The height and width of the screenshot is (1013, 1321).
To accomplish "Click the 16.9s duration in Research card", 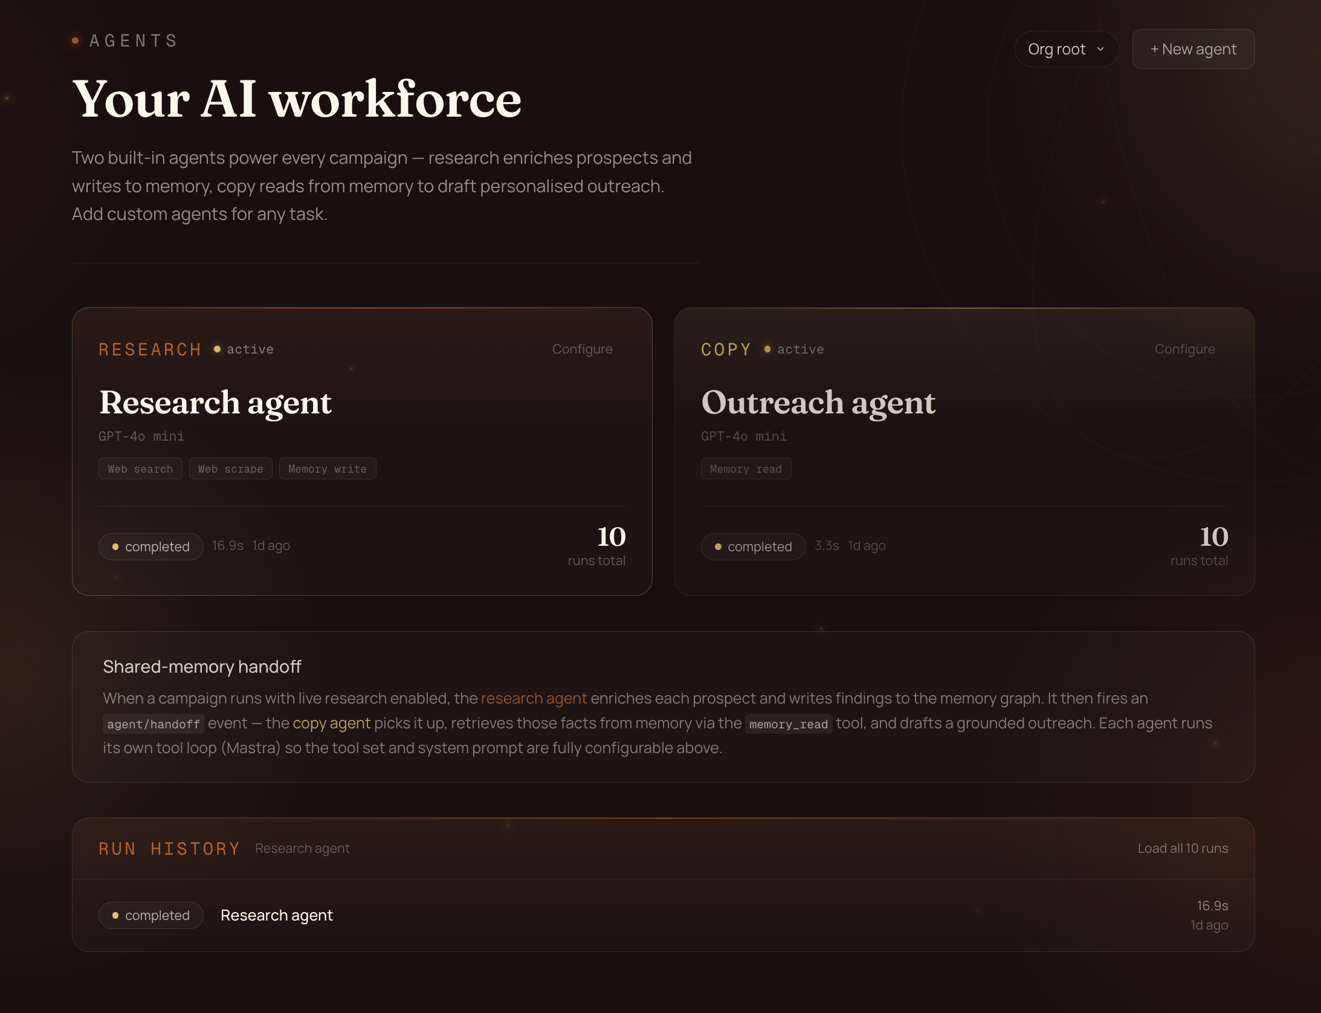I will coord(227,545).
